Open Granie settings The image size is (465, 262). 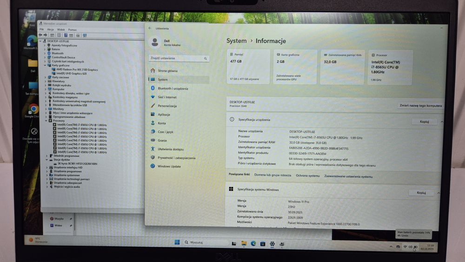(162, 141)
